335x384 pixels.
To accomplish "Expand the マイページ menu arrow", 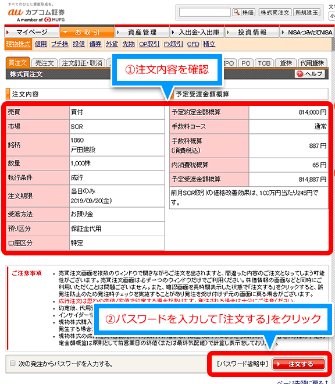I will tap(8, 32).
